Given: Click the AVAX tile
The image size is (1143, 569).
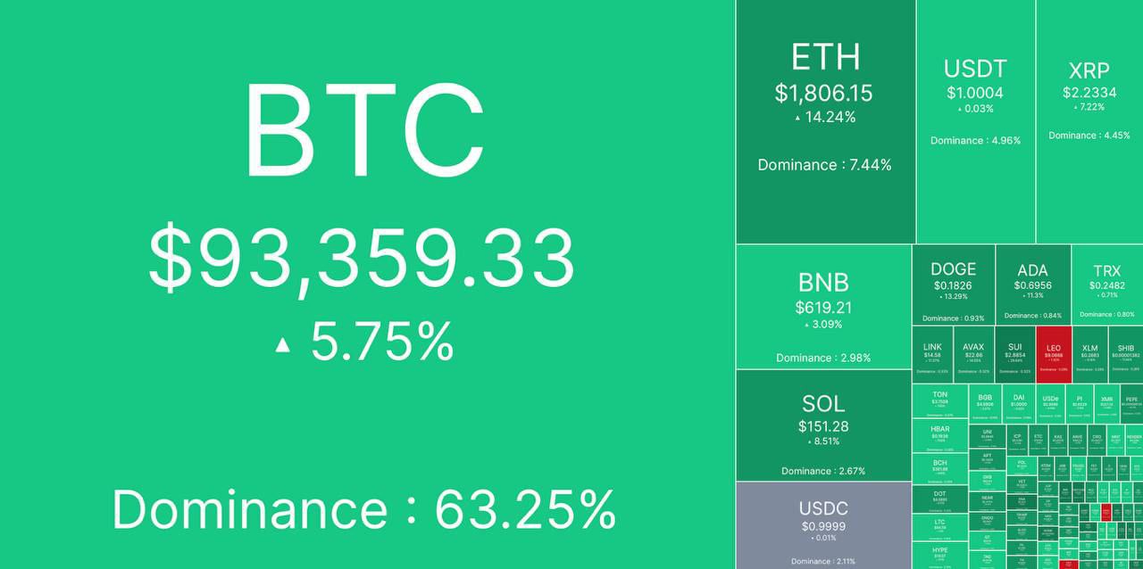Looking at the screenshot, I should (973, 355).
